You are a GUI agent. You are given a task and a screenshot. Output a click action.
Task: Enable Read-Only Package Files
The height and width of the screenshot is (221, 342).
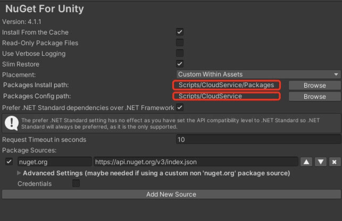point(180,42)
